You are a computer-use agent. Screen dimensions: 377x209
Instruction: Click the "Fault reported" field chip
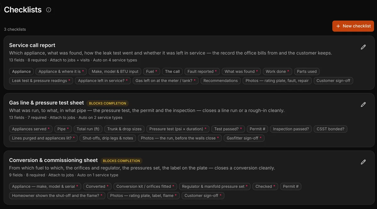pos(202,71)
